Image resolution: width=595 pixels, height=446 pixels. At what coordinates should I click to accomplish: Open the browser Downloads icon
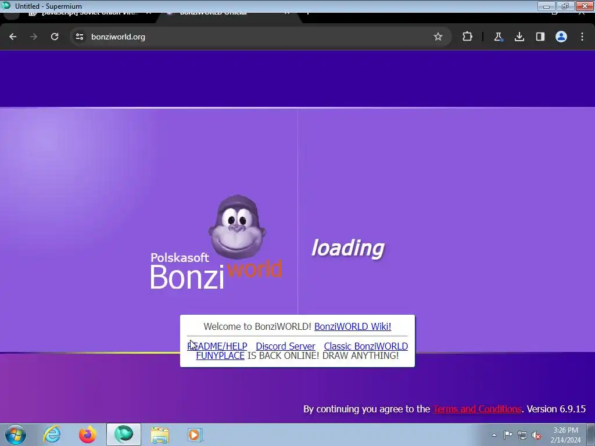click(x=519, y=37)
